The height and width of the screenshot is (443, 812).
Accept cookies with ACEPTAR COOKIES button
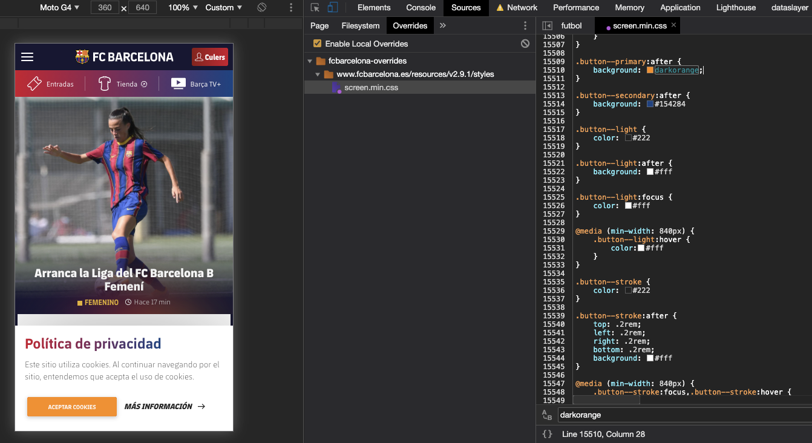point(72,407)
